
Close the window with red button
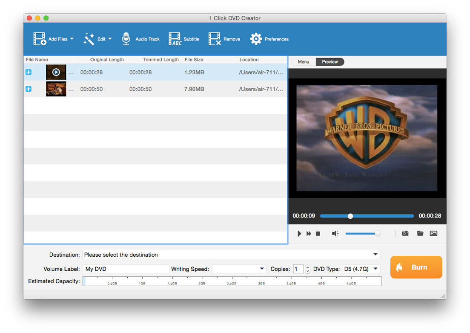click(29, 18)
